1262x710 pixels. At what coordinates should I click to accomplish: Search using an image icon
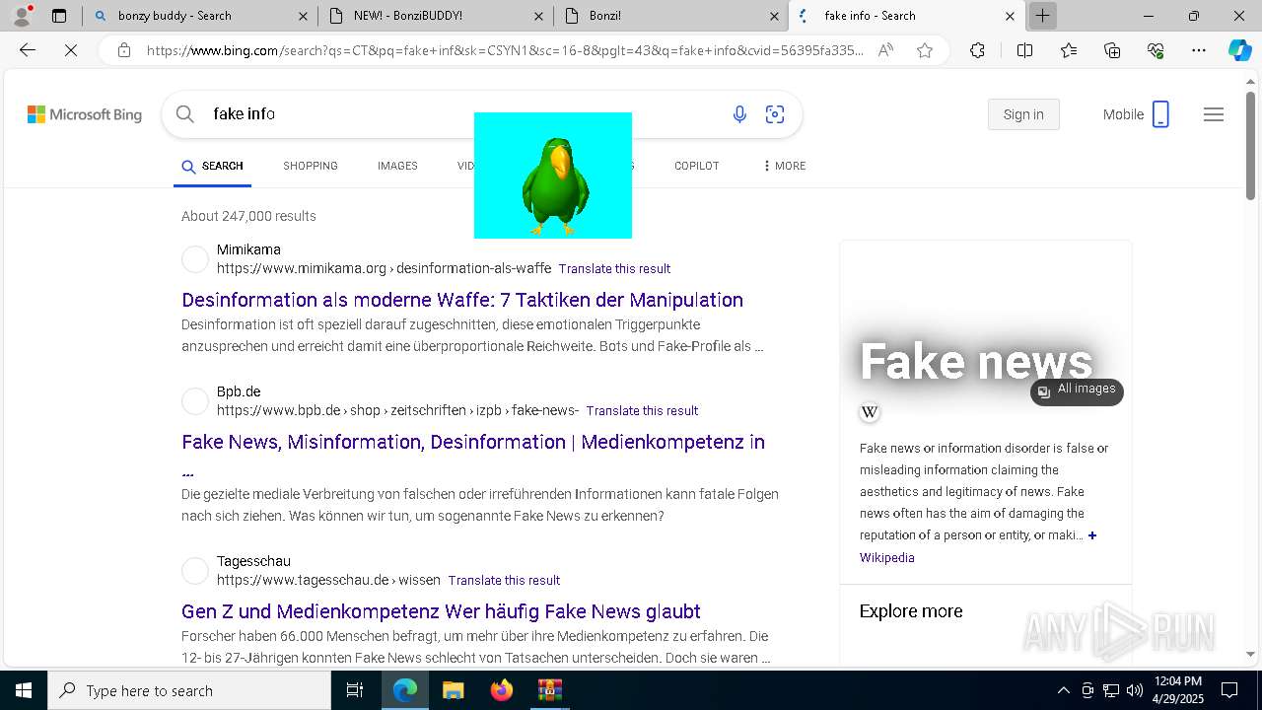pos(775,114)
